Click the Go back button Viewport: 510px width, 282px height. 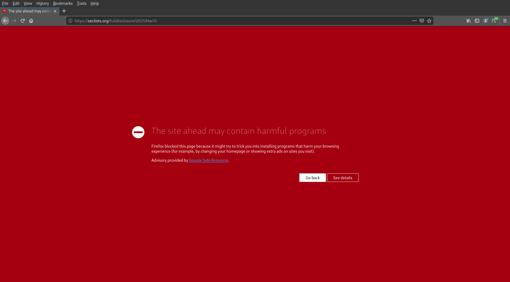(312, 178)
